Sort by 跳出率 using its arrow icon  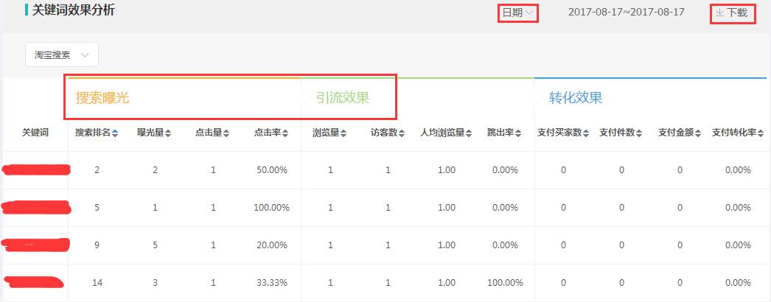[518, 133]
